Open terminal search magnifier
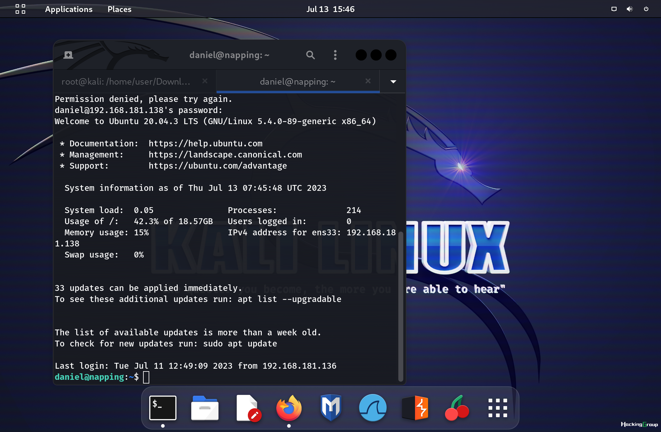This screenshot has width=661, height=432. pos(311,55)
